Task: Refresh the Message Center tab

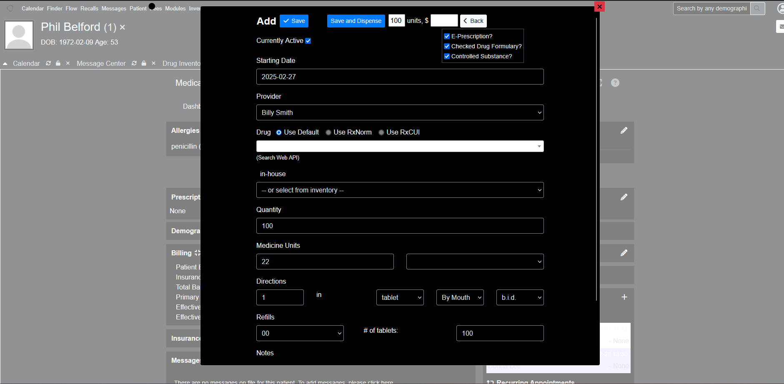Action: click(x=134, y=63)
